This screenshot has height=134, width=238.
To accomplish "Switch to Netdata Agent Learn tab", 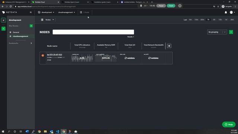I will [x=75, y=2].
